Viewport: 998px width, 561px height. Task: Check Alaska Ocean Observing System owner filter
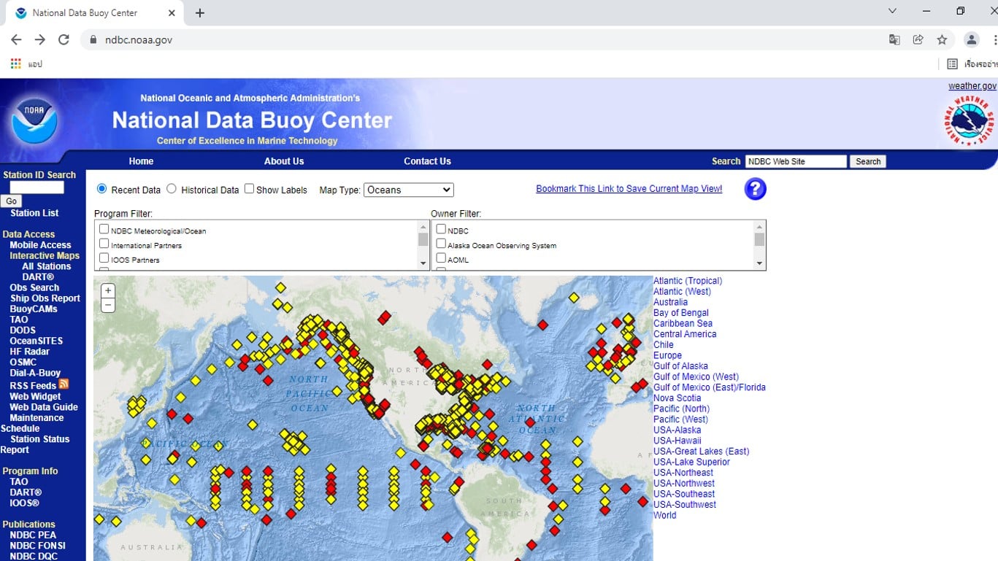click(x=441, y=244)
